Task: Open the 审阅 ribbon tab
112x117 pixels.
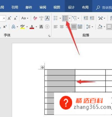Action: [43, 7]
